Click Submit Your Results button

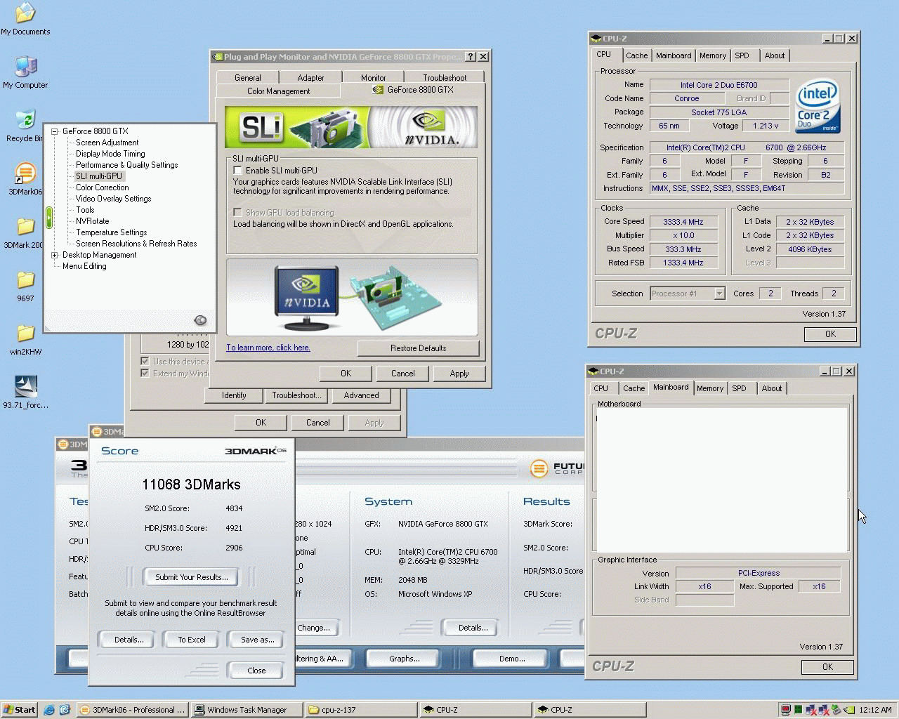pos(191,577)
